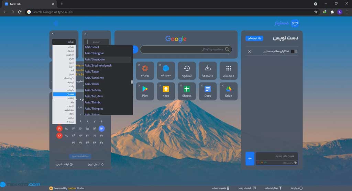Launch the Google Keep shortcut

(x=166, y=91)
